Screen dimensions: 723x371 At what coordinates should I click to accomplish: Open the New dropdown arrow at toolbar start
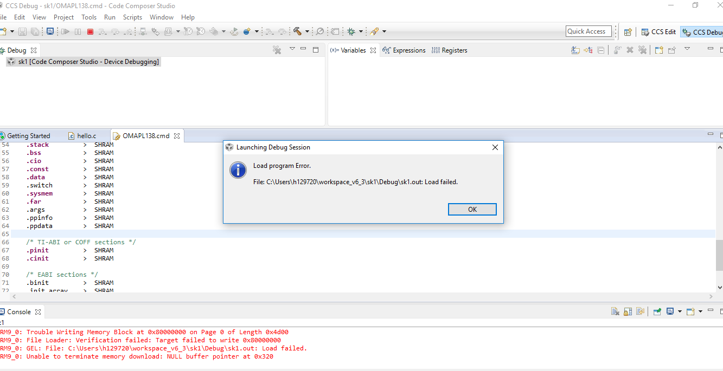click(x=12, y=31)
